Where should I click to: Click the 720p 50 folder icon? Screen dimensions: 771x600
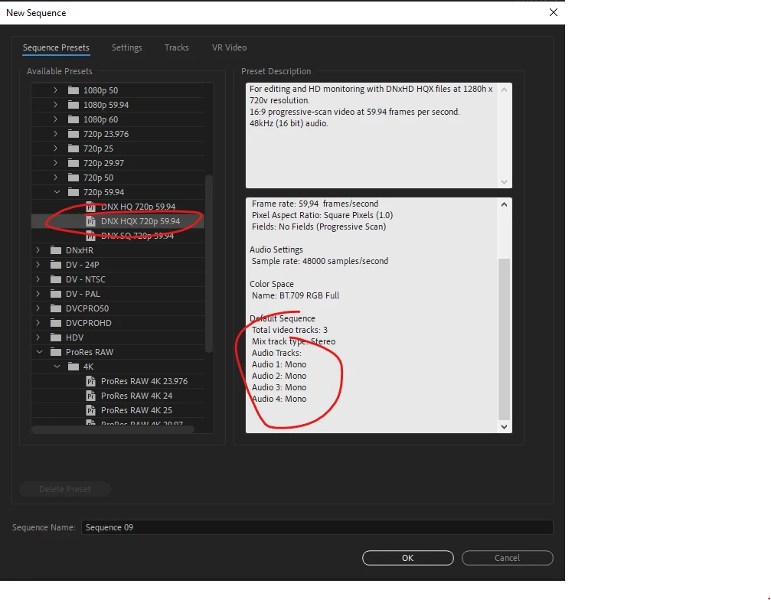[74, 178]
